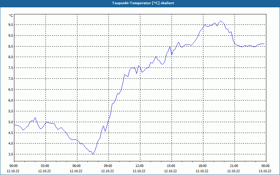The image size is (280, 175).
Task: Click the '12.10.22' date under 15:00
Action: pyautogui.click(x=170, y=171)
